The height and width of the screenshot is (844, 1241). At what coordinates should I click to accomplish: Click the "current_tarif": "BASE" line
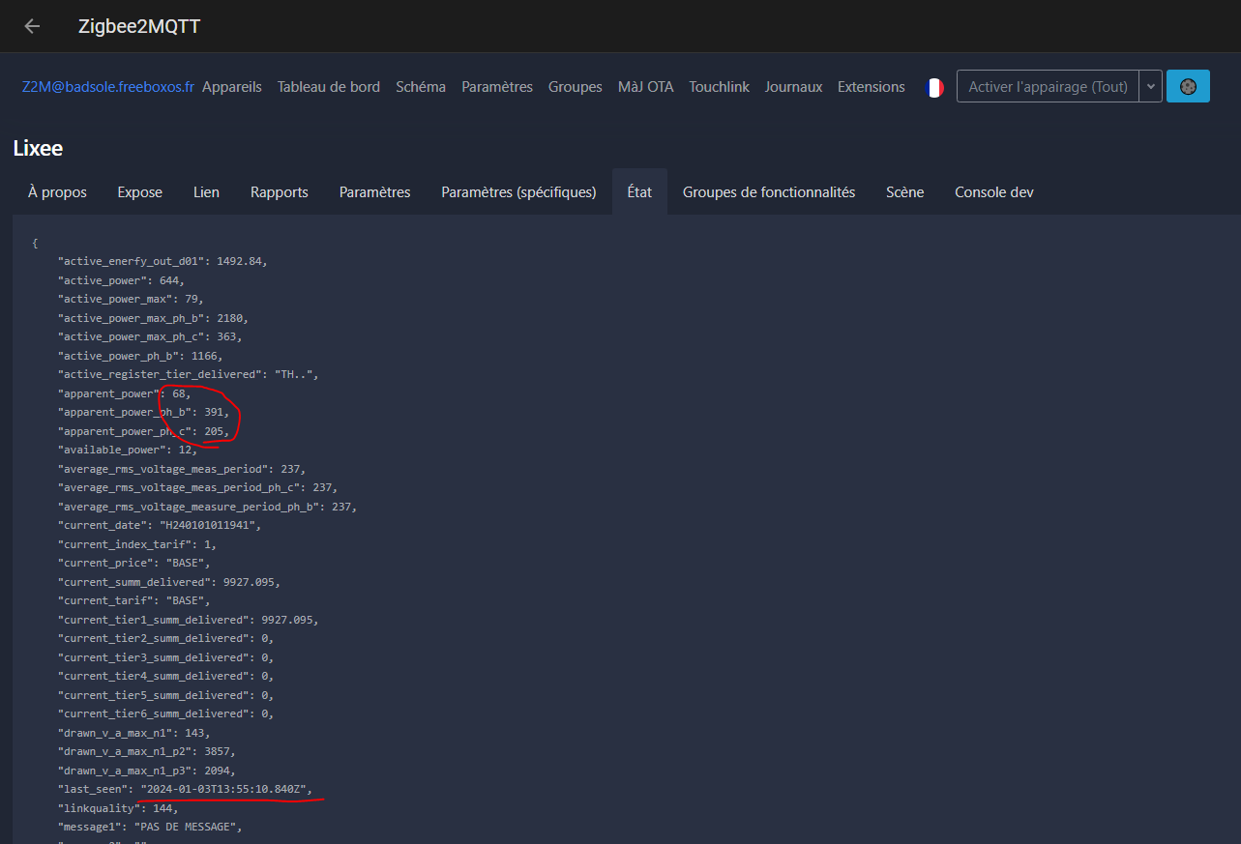[x=133, y=600]
